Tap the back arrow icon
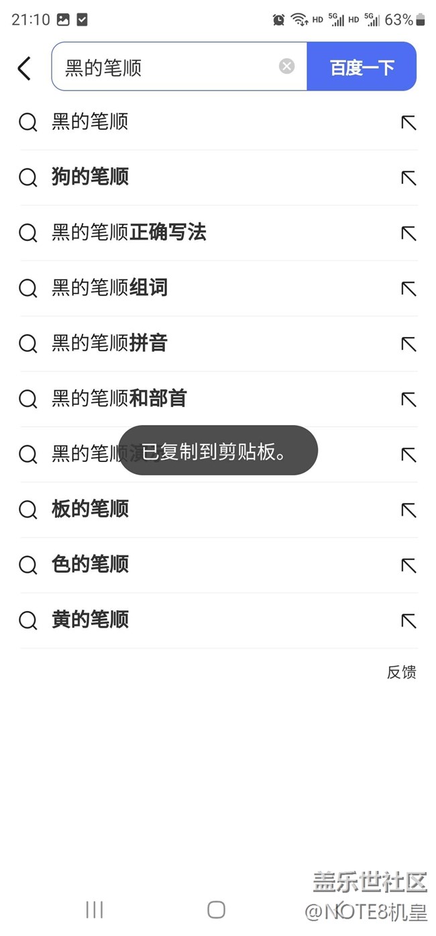Image resolution: width=436 pixels, height=936 pixels. (24, 68)
